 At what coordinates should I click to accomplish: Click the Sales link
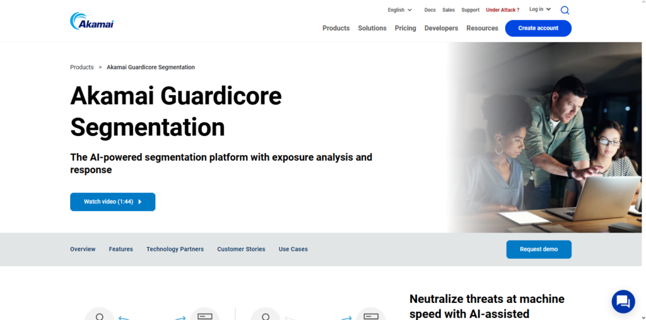(449, 10)
